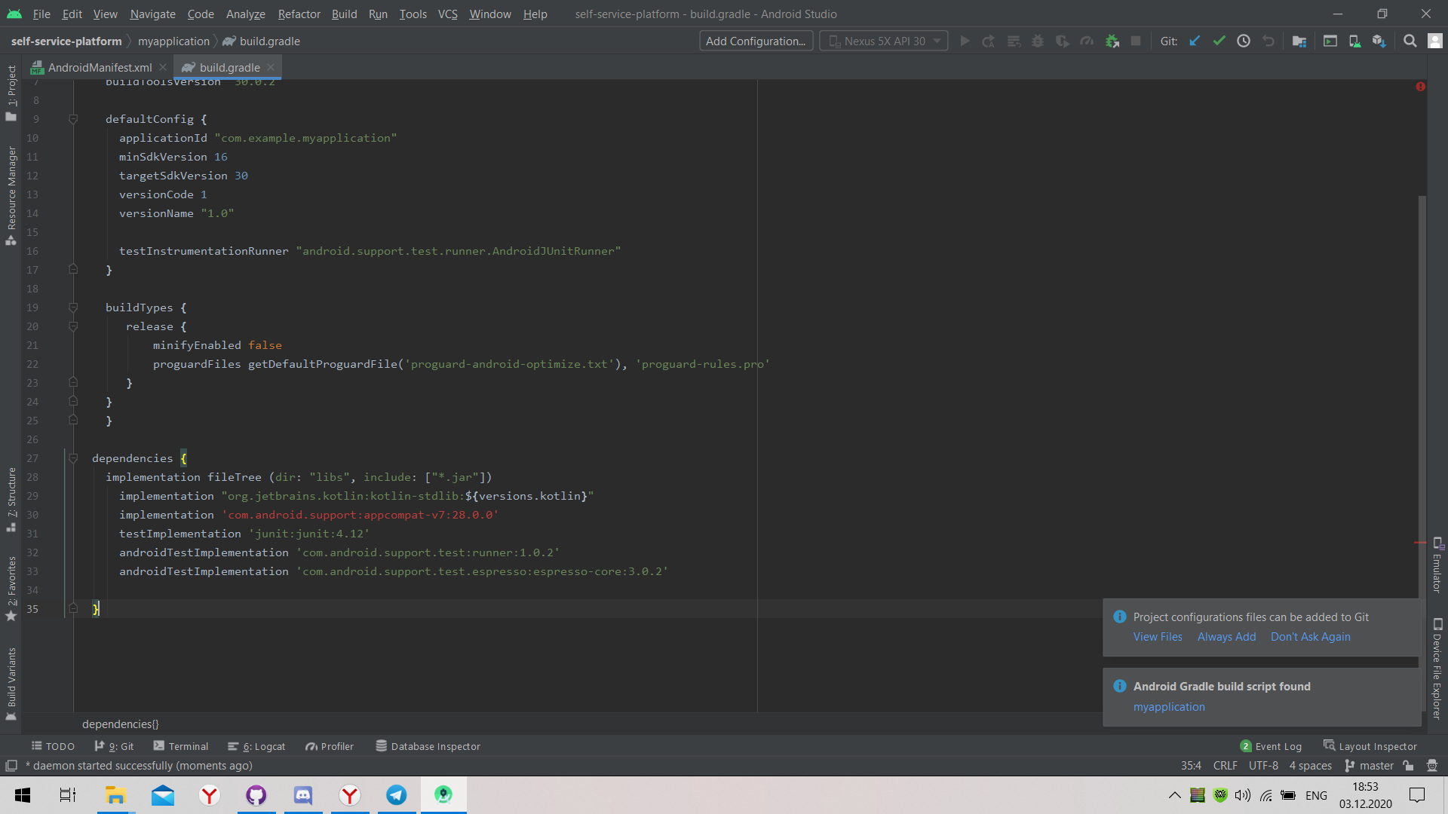Open the Project Structure icon
This screenshot has height=814, width=1448.
1299,41
